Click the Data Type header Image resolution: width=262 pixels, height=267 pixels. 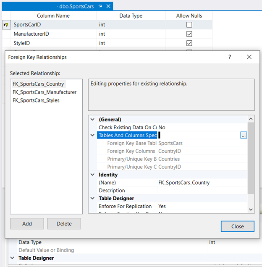tap(131, 16)
